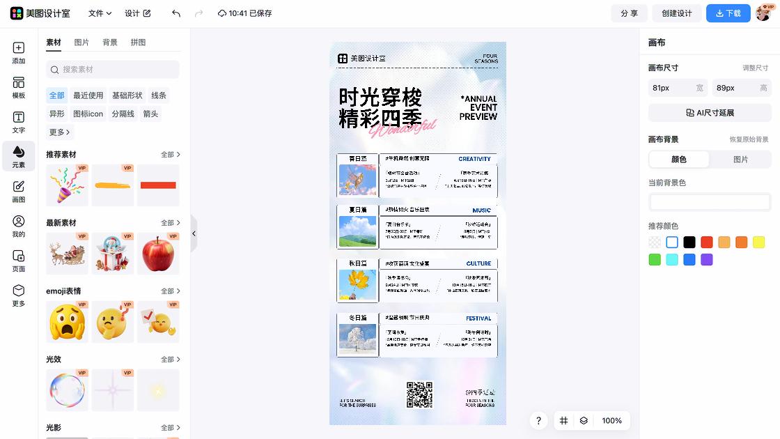Screen dimensions: 780x439
Task: Expand 光影 全部 list
Action: tap(170, 428)
